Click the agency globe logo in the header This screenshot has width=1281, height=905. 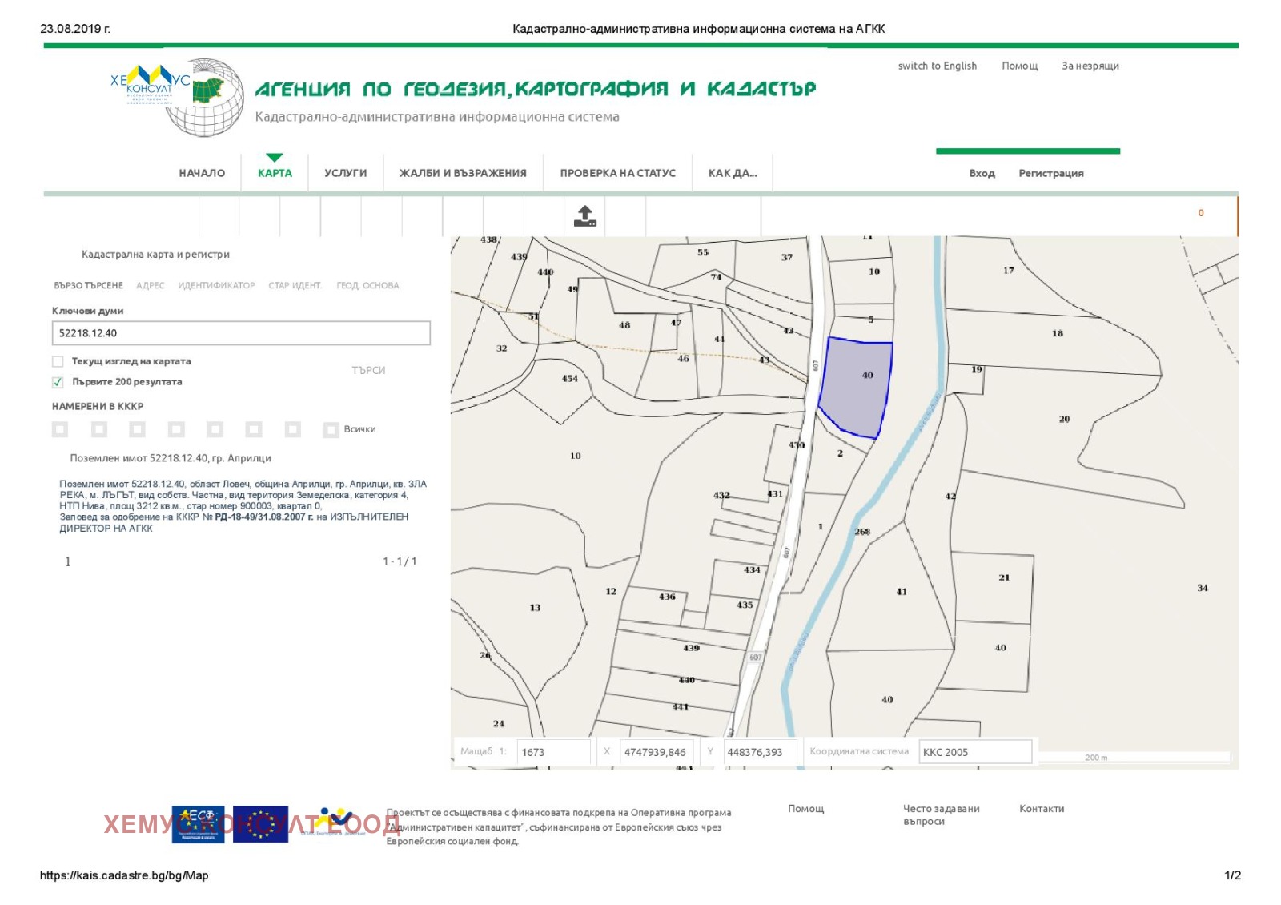pyautogui.click(x=207, y=97)
